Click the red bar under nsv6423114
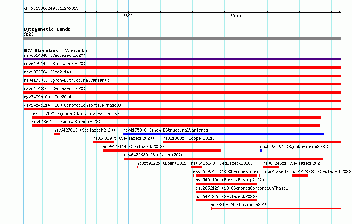The image size is (352, 224). tap(162, 151)
